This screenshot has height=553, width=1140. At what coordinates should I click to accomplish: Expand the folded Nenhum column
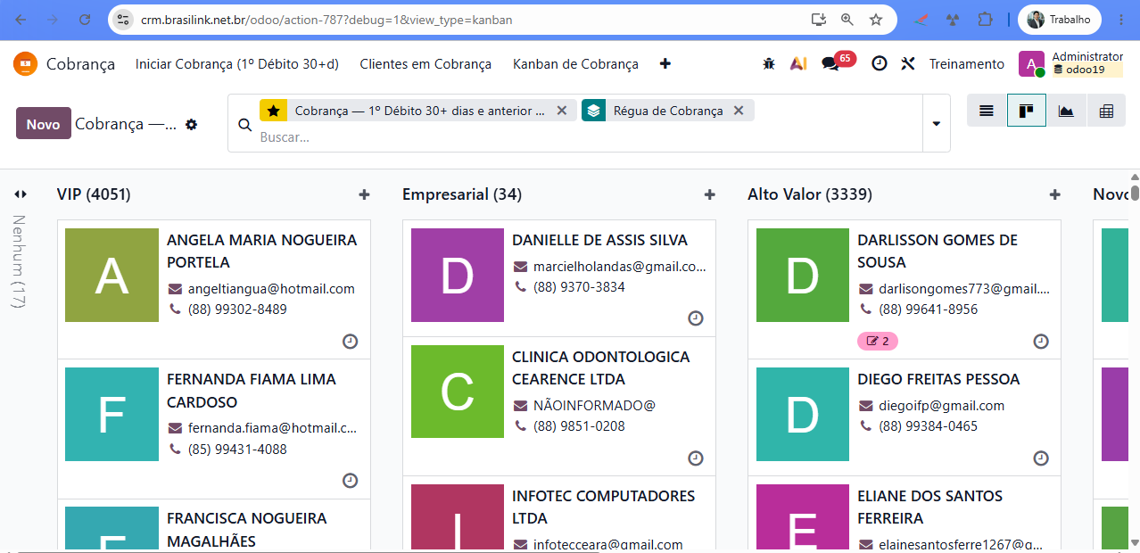20,194
